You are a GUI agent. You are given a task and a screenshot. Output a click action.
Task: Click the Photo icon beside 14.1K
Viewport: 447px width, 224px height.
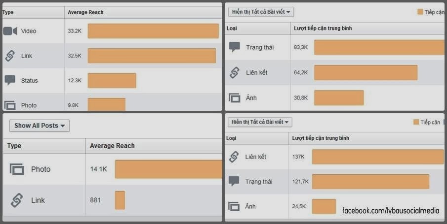[x=17, y=169]
